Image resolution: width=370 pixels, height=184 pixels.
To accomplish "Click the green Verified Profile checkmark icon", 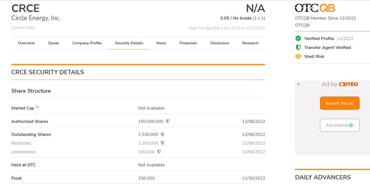I will pyautogui.click(x=298, y=39).
